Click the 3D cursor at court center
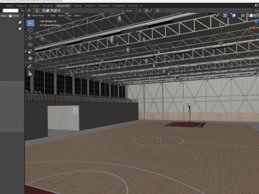Viewport: 259px width, 194px height. click(x=159, y=140)
